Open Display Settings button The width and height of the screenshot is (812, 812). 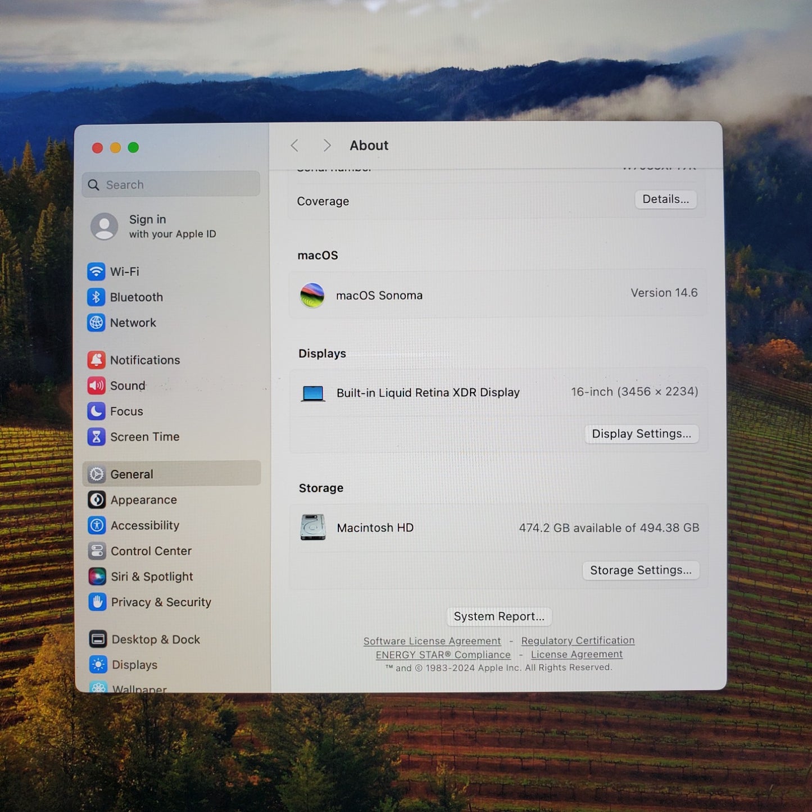pos(641,434)
